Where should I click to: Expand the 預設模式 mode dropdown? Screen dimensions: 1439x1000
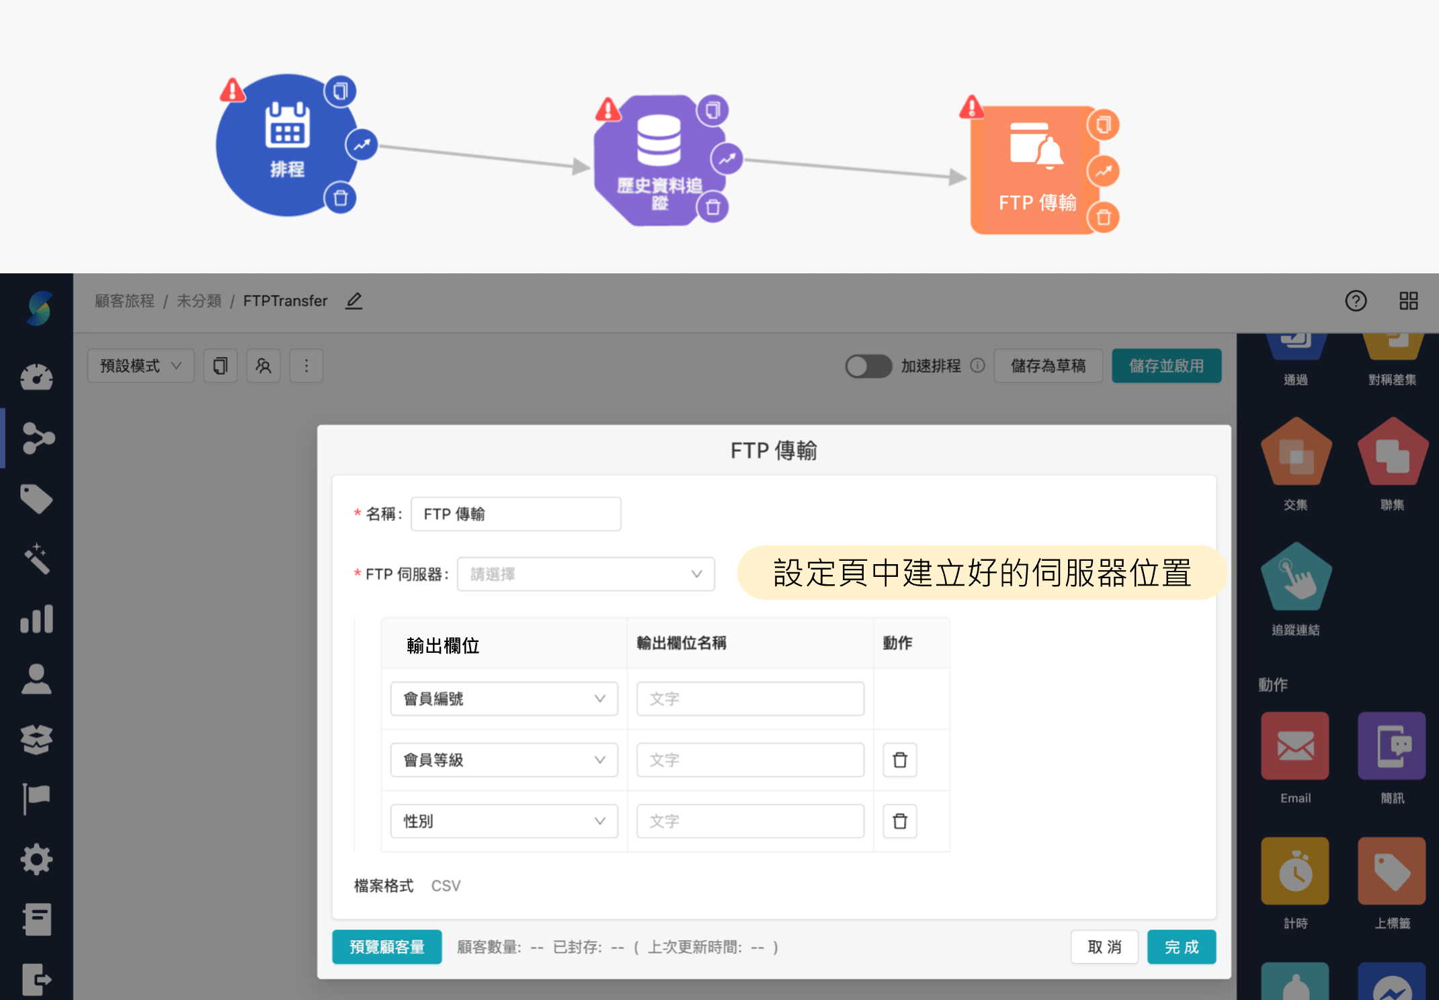pos(140,366)
